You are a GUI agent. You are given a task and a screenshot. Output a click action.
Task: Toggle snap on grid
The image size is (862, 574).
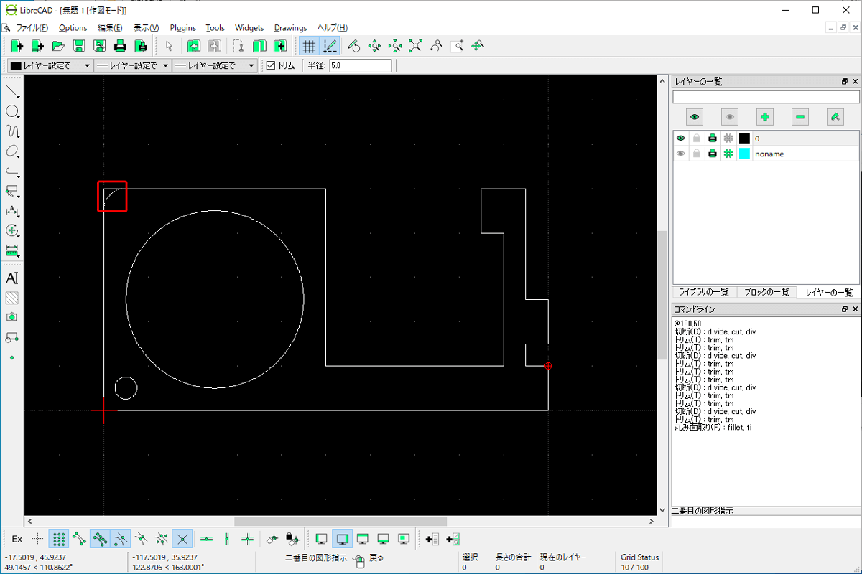60,538
